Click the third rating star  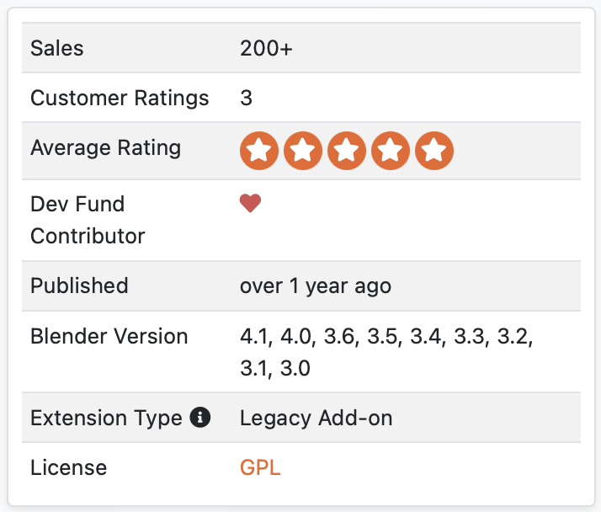tap(347, 151)
